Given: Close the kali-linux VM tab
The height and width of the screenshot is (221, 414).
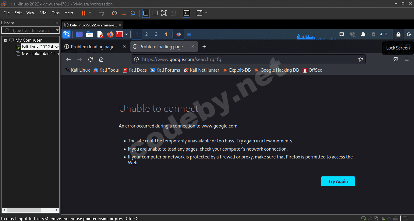Looking at the screenshot, I should point(120,25).
